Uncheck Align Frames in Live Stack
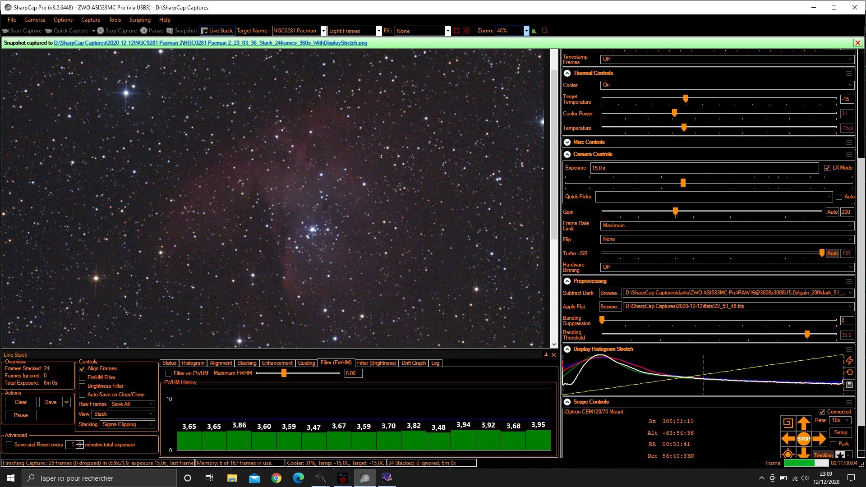This screenshot has height=487, width=866. 82,368
